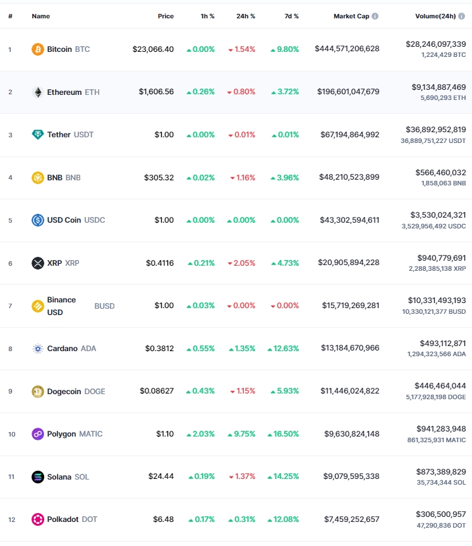Sort by the # rank column header
Screen dimensions: 472x546
(11, 16)
